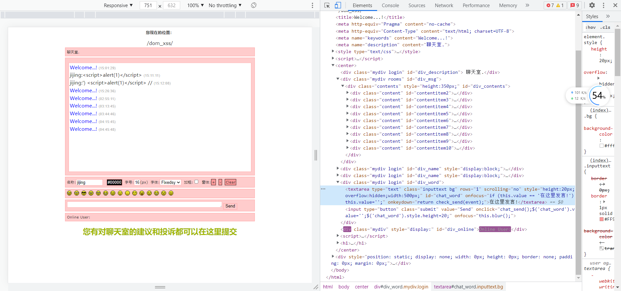Screen dimensions: 621x291
Task: Open the Fixedsys font dropdown
Action: pos(170,182)
